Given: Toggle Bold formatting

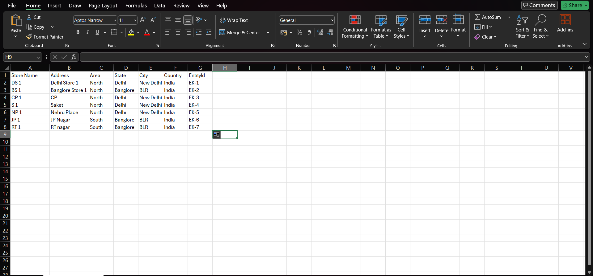Looking at the screenshot, I should pyautogui.click(x=78, y=32).
